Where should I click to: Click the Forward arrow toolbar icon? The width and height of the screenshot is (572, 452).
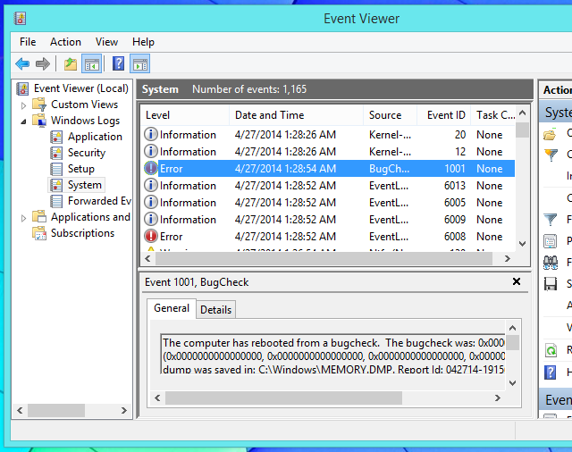43,63
